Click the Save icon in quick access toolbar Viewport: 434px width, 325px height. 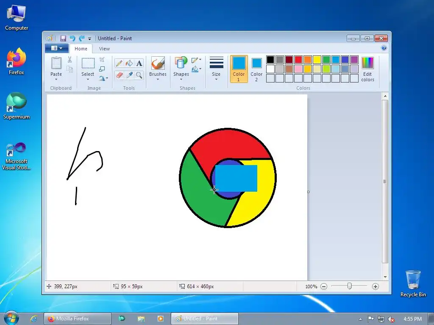63,39
